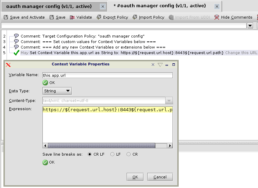Select the CR LF line break option
This screenshot has width=258, height=188.
90,154
